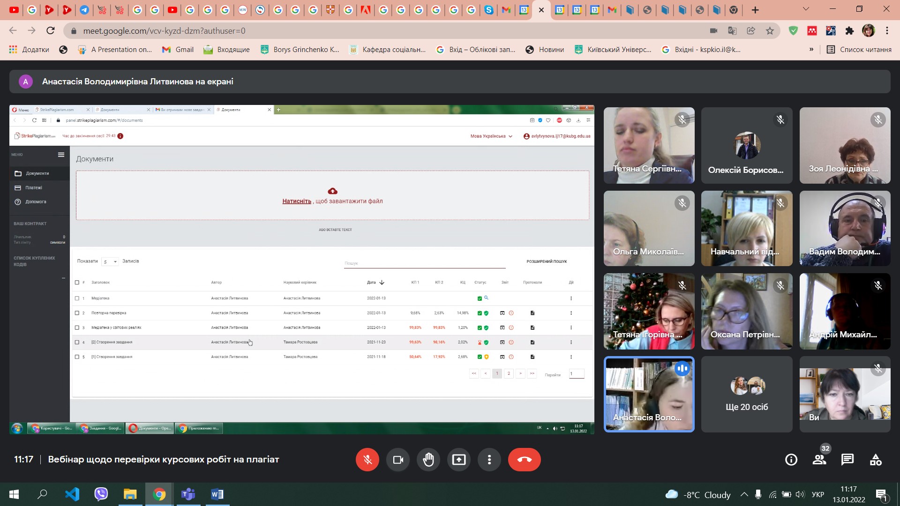Turn off the camera
The width and height of the screenshot is (900, 506).
pyautogui.click(x=398, y=460)
